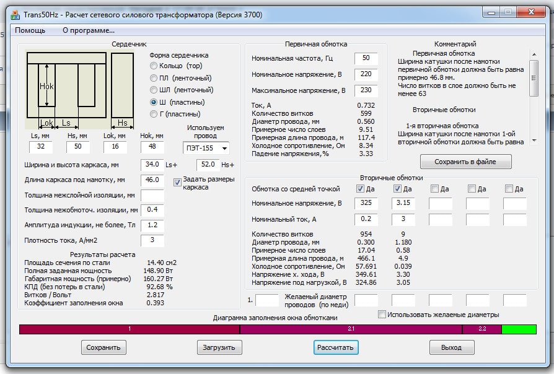Click the core dimensions diagram image

click(x=81, y=90)
